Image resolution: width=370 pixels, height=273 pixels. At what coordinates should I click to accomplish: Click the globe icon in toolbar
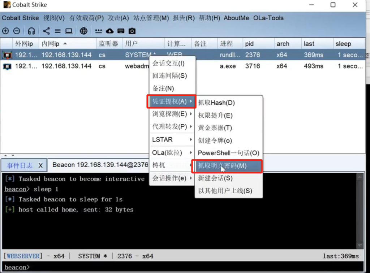tap(83, 31)
